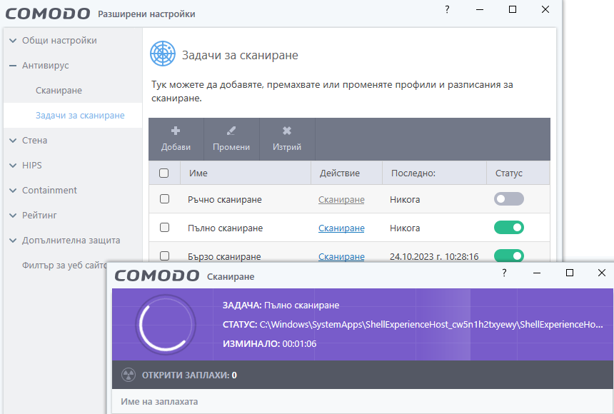Collapse the Антивирус section
614x414 pixels.
[x=13, y=66]
